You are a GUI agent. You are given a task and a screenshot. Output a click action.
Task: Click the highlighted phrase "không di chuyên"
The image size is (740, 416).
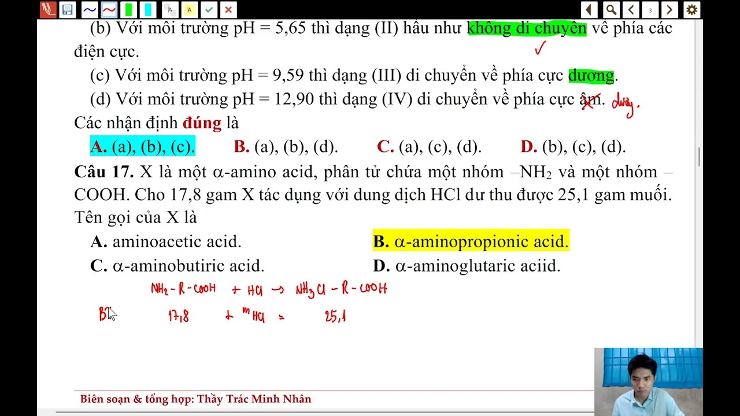point(527,28)
